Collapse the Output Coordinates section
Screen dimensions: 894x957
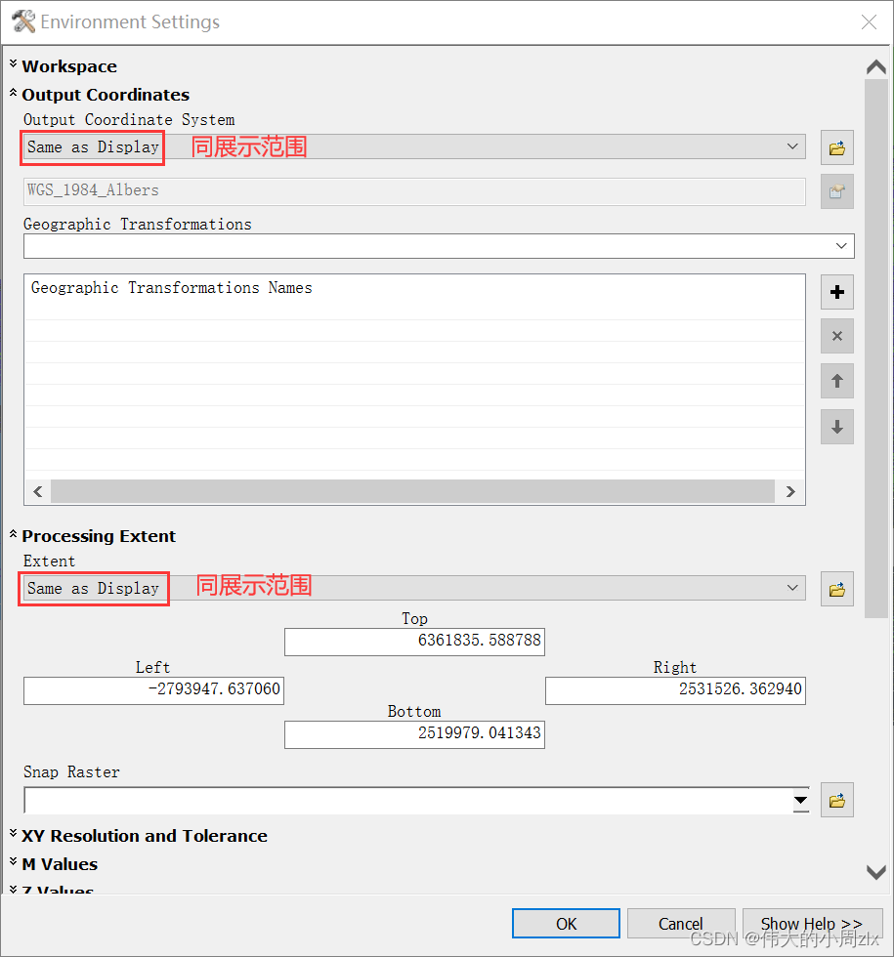(x=13, y=93)
